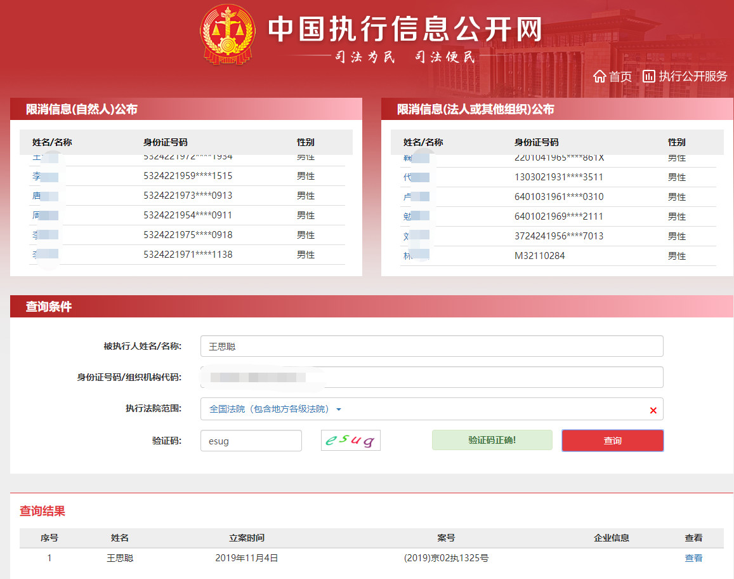Open the name link beside ID 5324221954****0911

[45, 215]
